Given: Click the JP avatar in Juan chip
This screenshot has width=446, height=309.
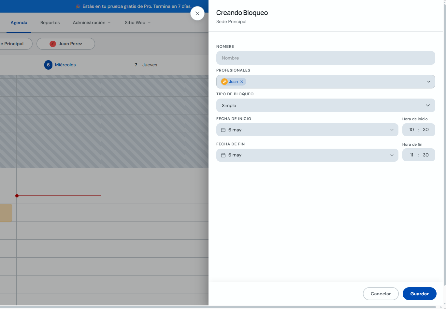Looking at the screenshot, I should click(x=224, y=82).
